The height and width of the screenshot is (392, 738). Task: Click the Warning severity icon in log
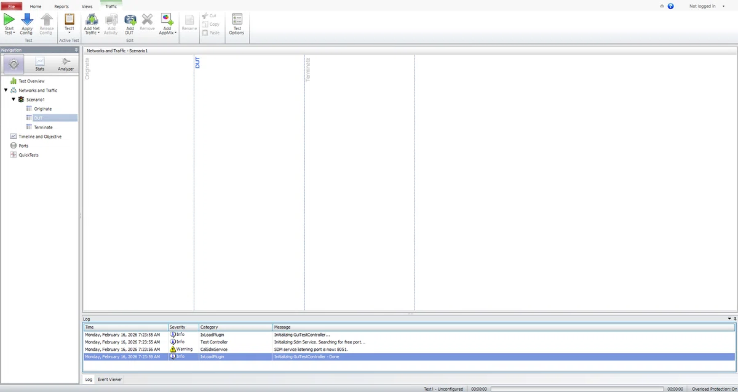[173, 349]
